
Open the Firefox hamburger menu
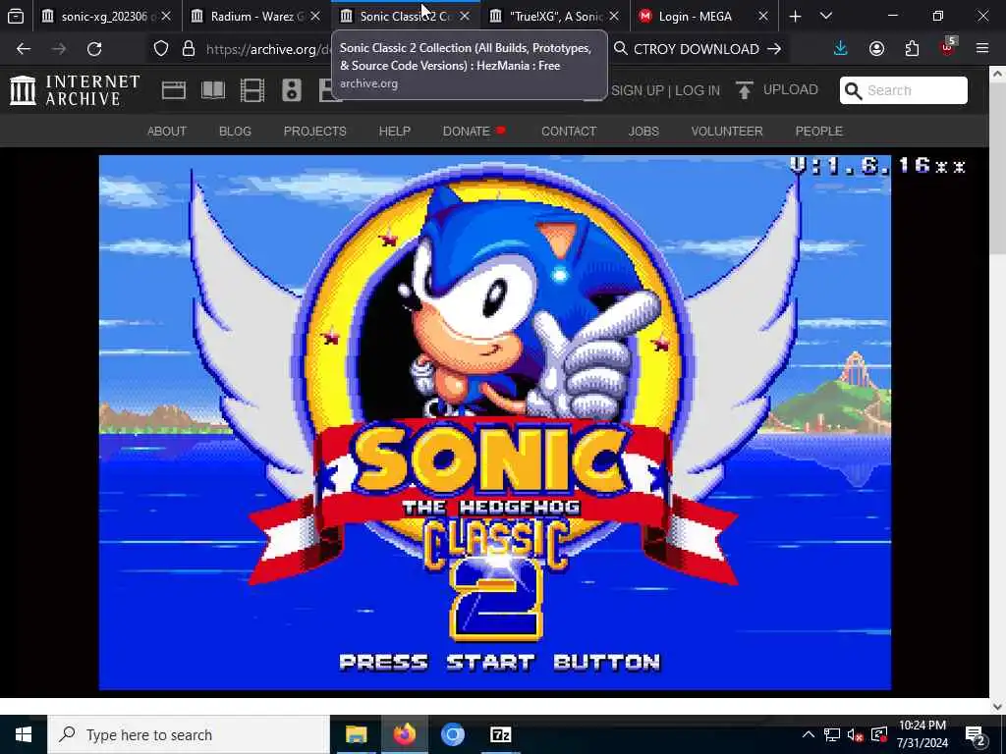[982, 49]
